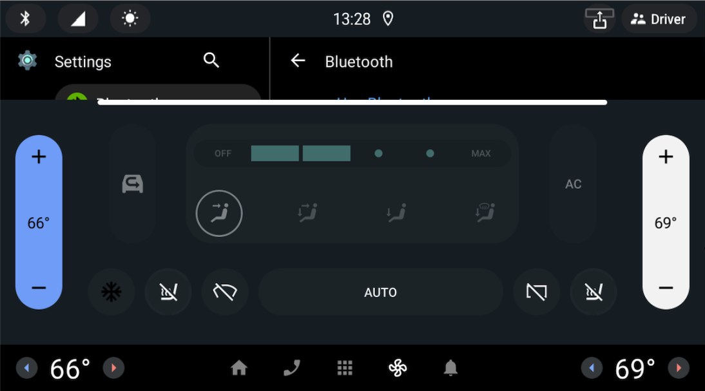Toggle front windshield defroster icon

[225, 292]
